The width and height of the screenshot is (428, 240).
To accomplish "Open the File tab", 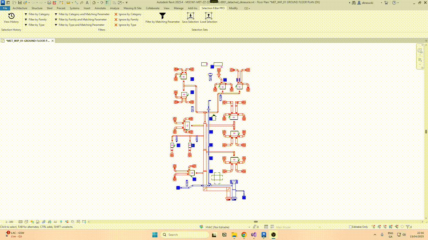I will point(5,8).
